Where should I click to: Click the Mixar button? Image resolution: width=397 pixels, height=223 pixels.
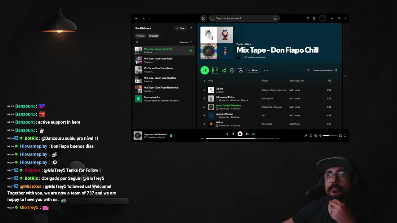(253, 70)
